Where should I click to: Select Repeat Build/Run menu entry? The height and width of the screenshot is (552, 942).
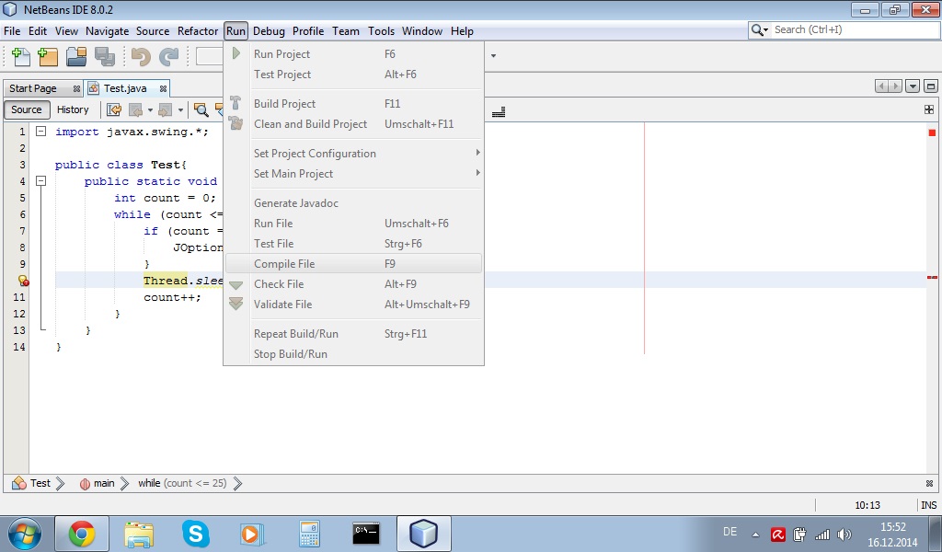pos(353,333)
